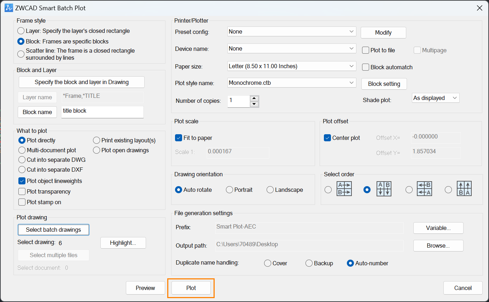Cancel the Smart Batch Plot dialog
The image size is (489, 302).
tap(463, 288)
